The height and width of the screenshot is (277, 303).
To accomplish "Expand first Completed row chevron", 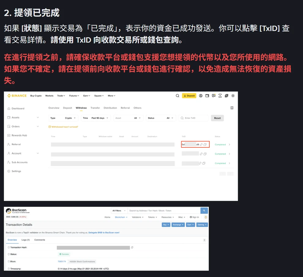I will click(x=229, y=145).
